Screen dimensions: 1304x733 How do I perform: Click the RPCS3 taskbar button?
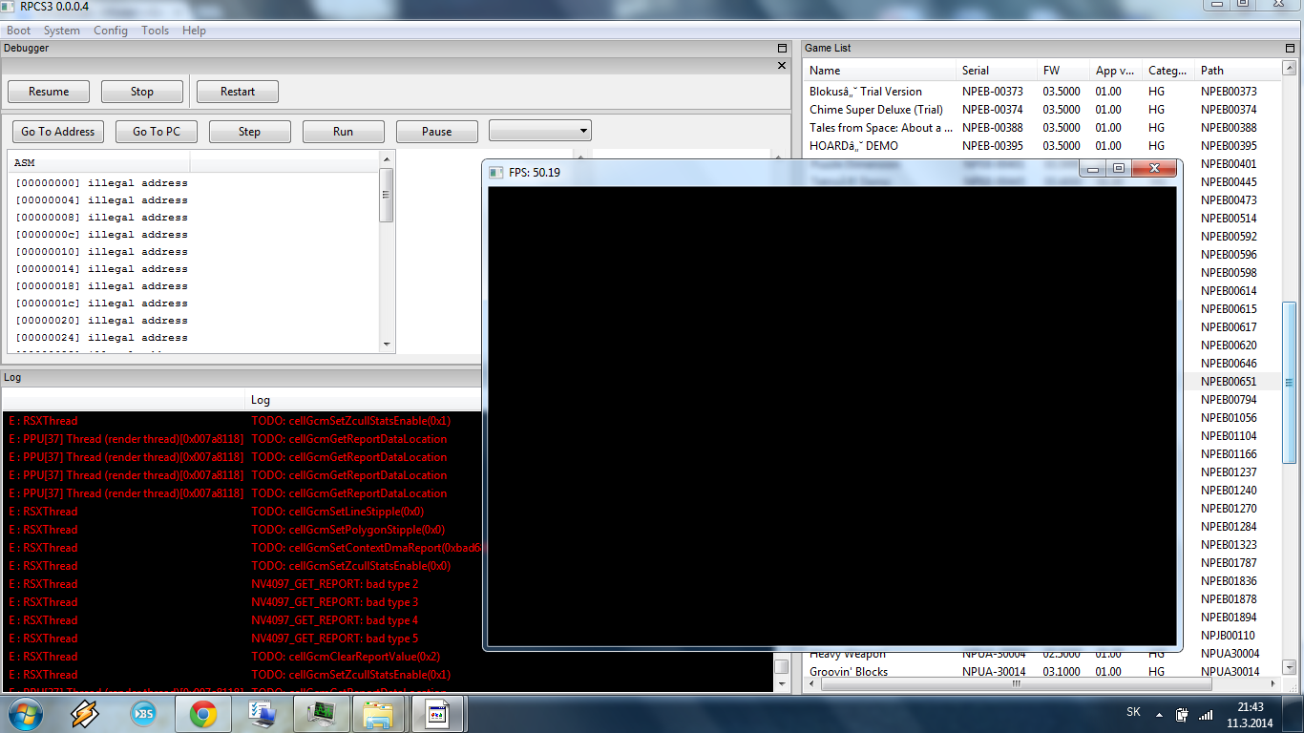438,713
